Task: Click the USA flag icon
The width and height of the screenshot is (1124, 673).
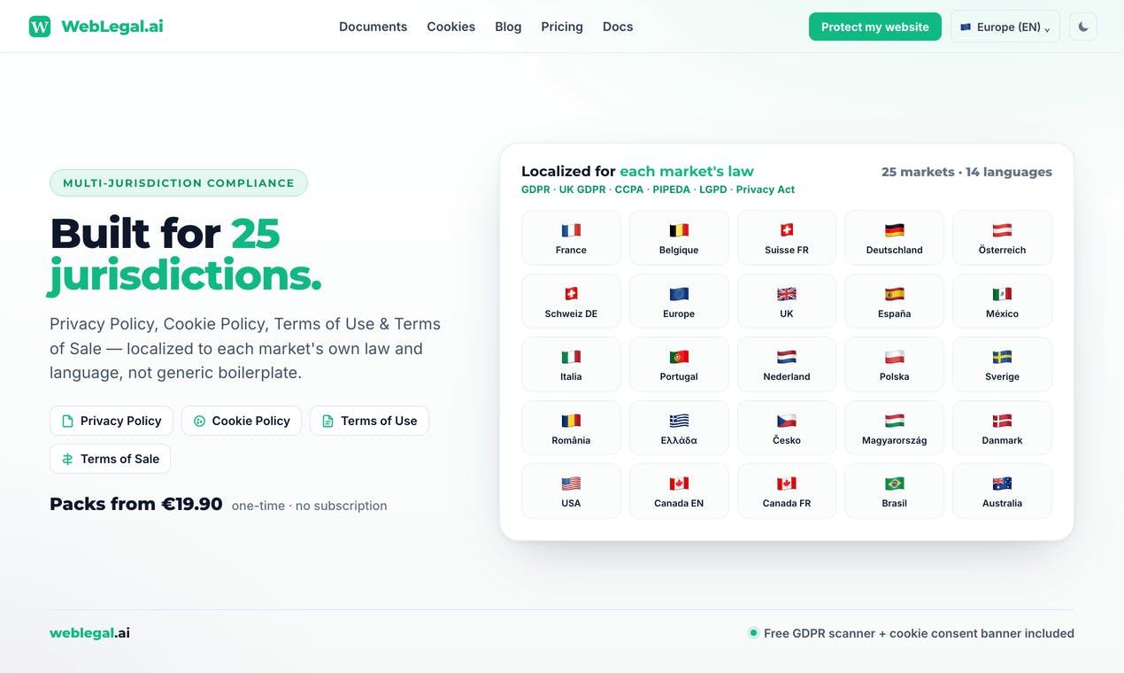Action: click(571, 483)
